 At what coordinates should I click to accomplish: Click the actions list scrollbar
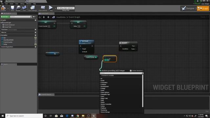(x=143, y=91)
